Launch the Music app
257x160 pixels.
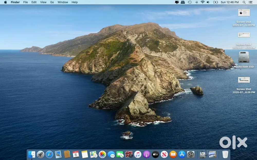point(138,154)
